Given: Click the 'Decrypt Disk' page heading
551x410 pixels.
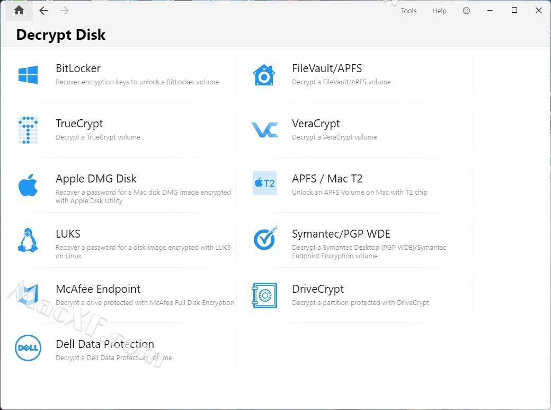Looking at the screenshot, I should pos(61,35).
